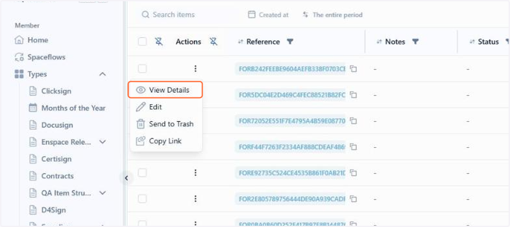Click the filter icon beside Notes header
Screen dimensions: 510x227
[416, 42]
